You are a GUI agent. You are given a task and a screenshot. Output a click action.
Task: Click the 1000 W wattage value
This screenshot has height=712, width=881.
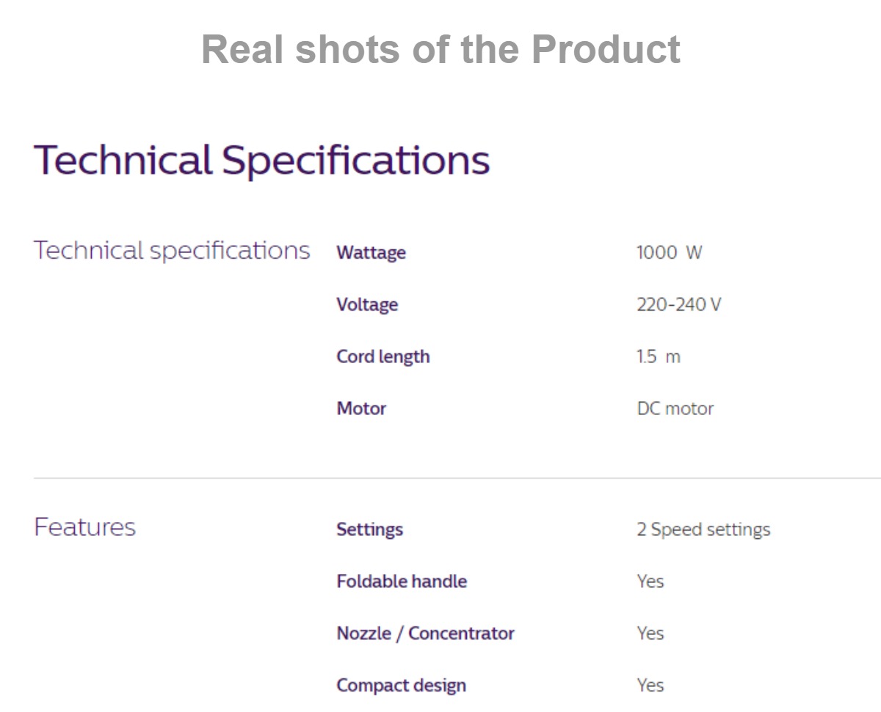pos(669,253)
